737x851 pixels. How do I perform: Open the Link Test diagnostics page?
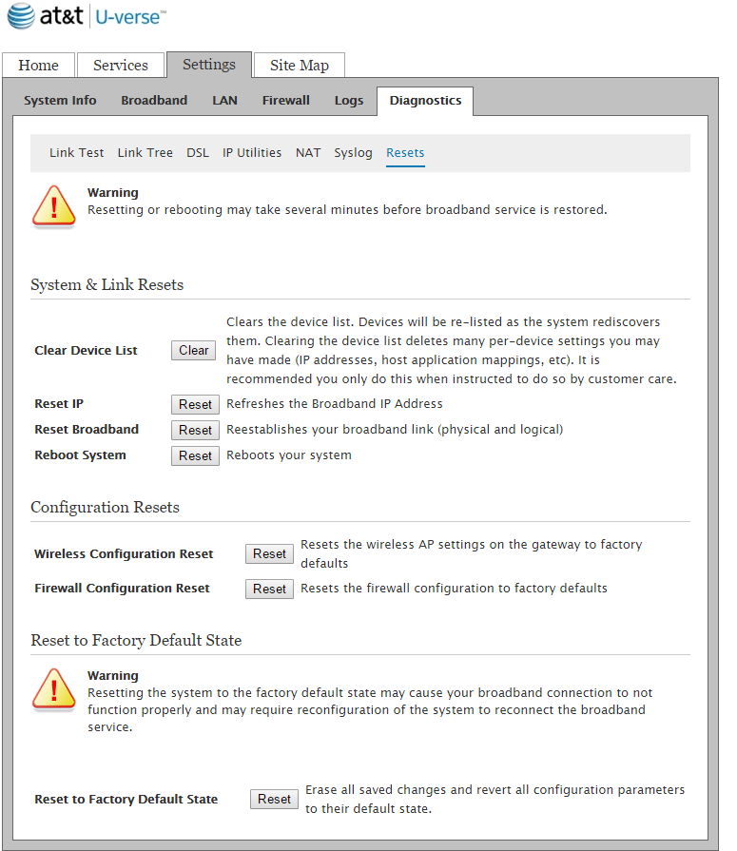click(x=77, y=153)
